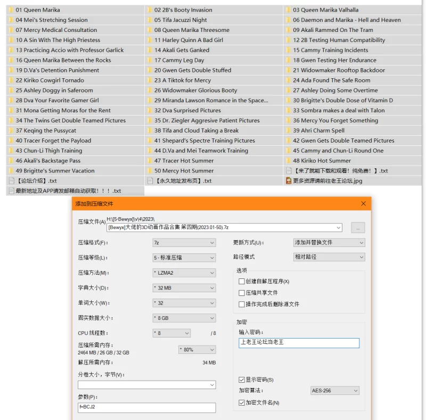Select the folder icon of 46 Akali's Backstage Pass
Screen dimensions: 426x420
[11, 161]
